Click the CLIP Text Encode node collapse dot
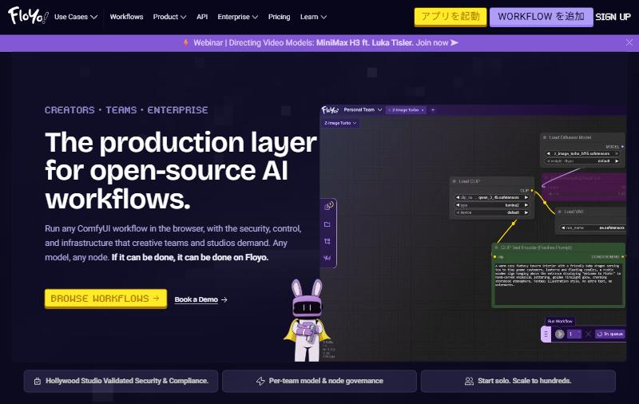 click(496, 248)
